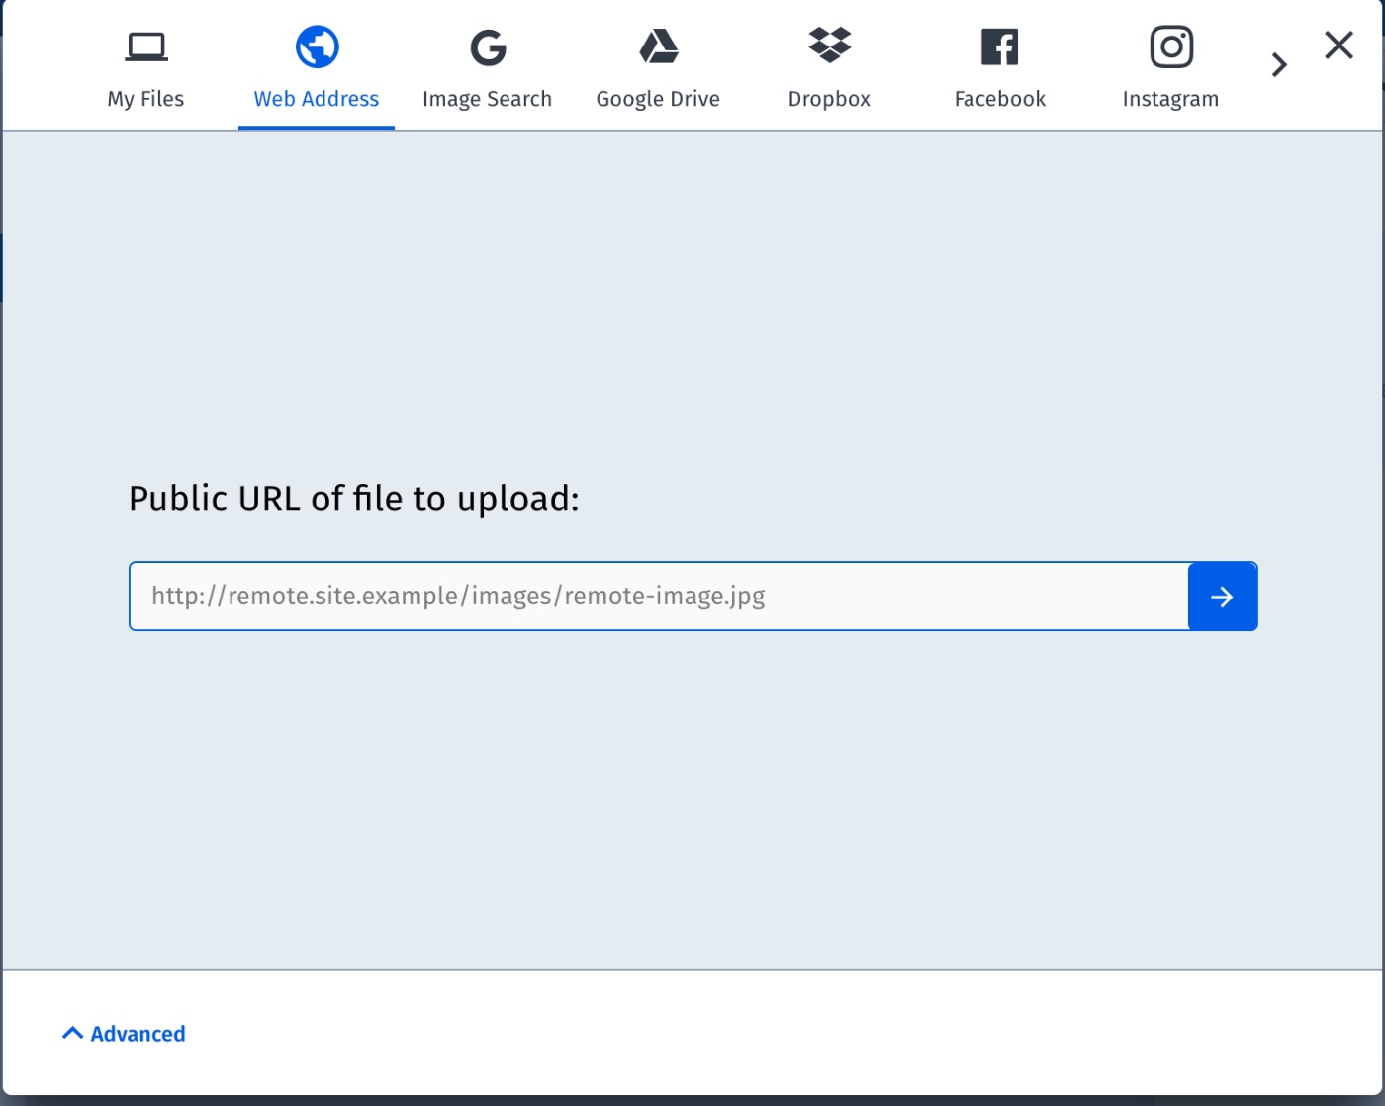Collapse the Advanced options section

(x=124, y=1034)
